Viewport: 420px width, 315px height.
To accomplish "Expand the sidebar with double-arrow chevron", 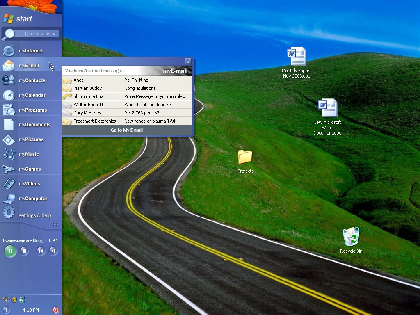I will 56,225.
